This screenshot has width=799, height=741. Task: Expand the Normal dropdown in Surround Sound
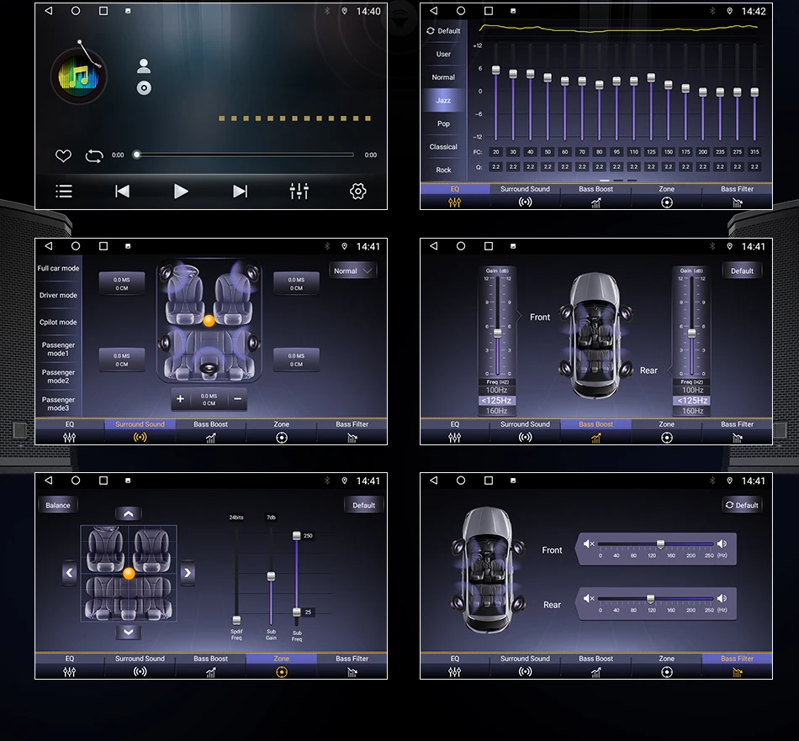point(352,271)
